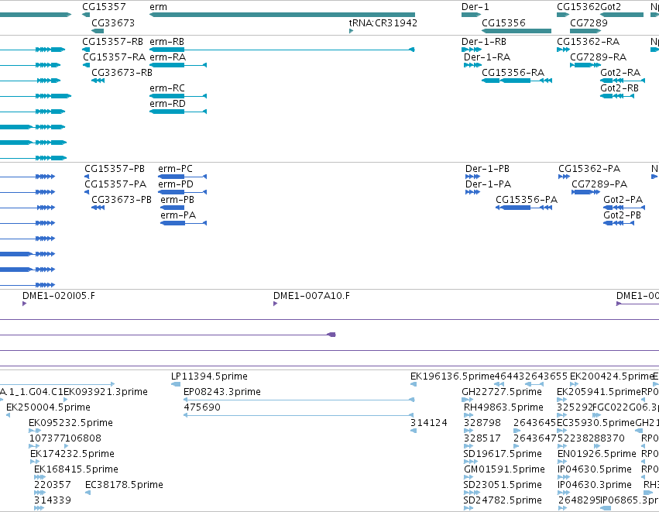This screenshot has height=512, width=659.
Task: Select the CG33673-RB transcript arrows
Action: [98, 81]
